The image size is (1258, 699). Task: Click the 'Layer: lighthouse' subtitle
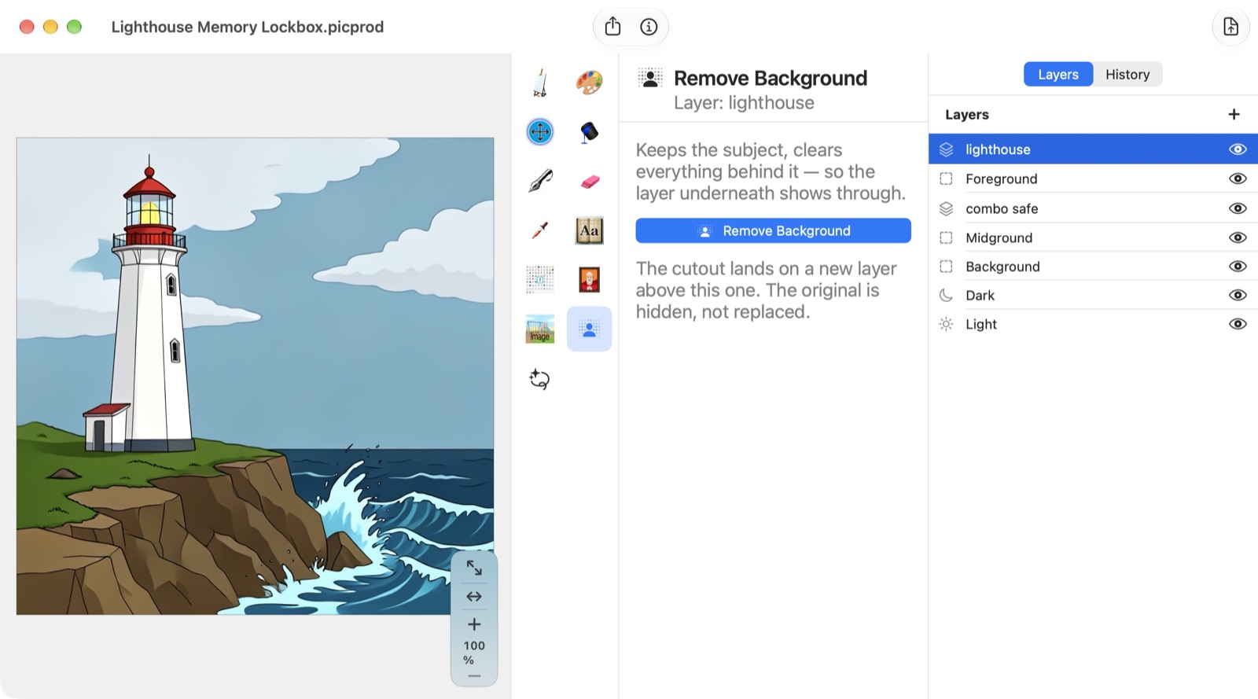click(x=744, y=103)
